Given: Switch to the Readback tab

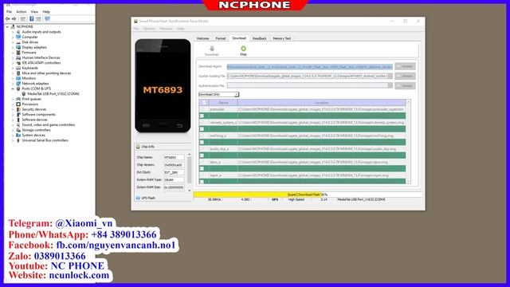Looking at the screenshot, I should click(x=260, y=38).
